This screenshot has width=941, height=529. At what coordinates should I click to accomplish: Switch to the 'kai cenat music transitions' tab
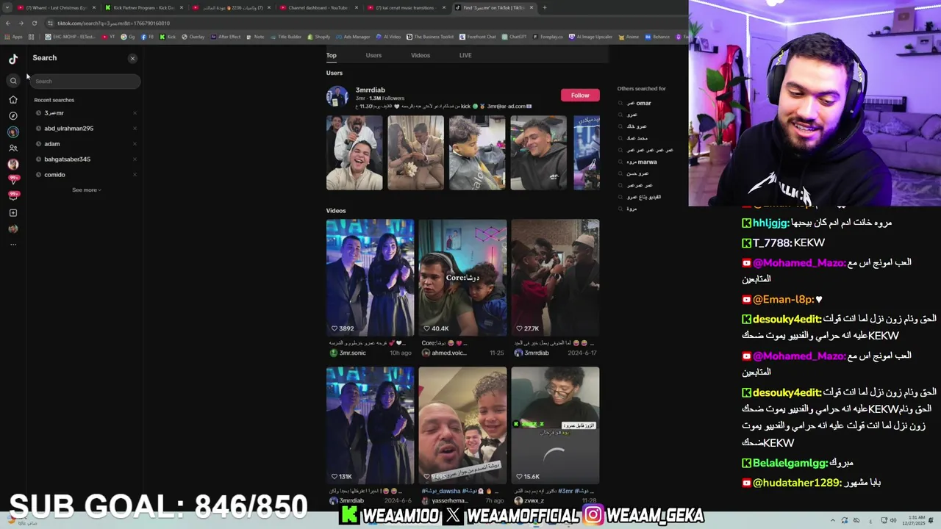tap(404, 7)
